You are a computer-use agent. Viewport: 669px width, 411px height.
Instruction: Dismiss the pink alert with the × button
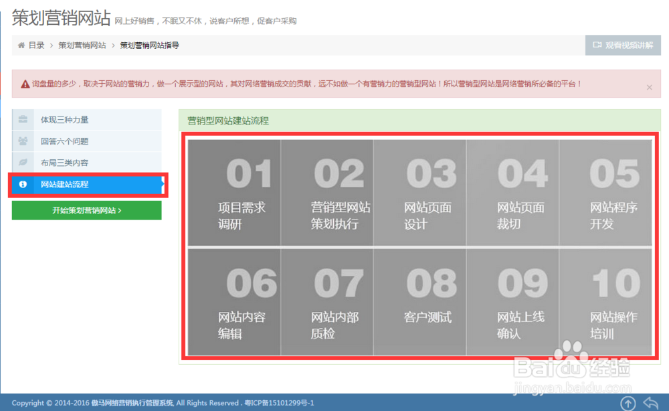(x=648, y=87)
